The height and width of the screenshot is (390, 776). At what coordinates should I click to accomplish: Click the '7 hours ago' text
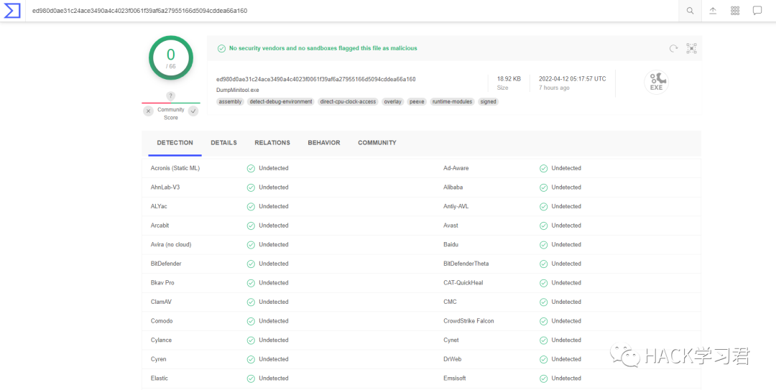point(554,88)
